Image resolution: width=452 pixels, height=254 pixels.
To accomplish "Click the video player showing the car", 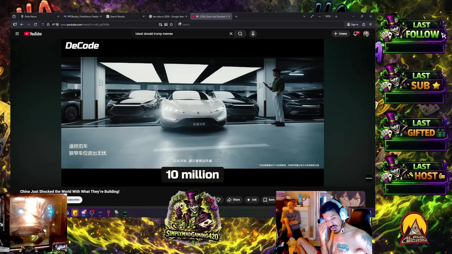I will coord(192,113).
